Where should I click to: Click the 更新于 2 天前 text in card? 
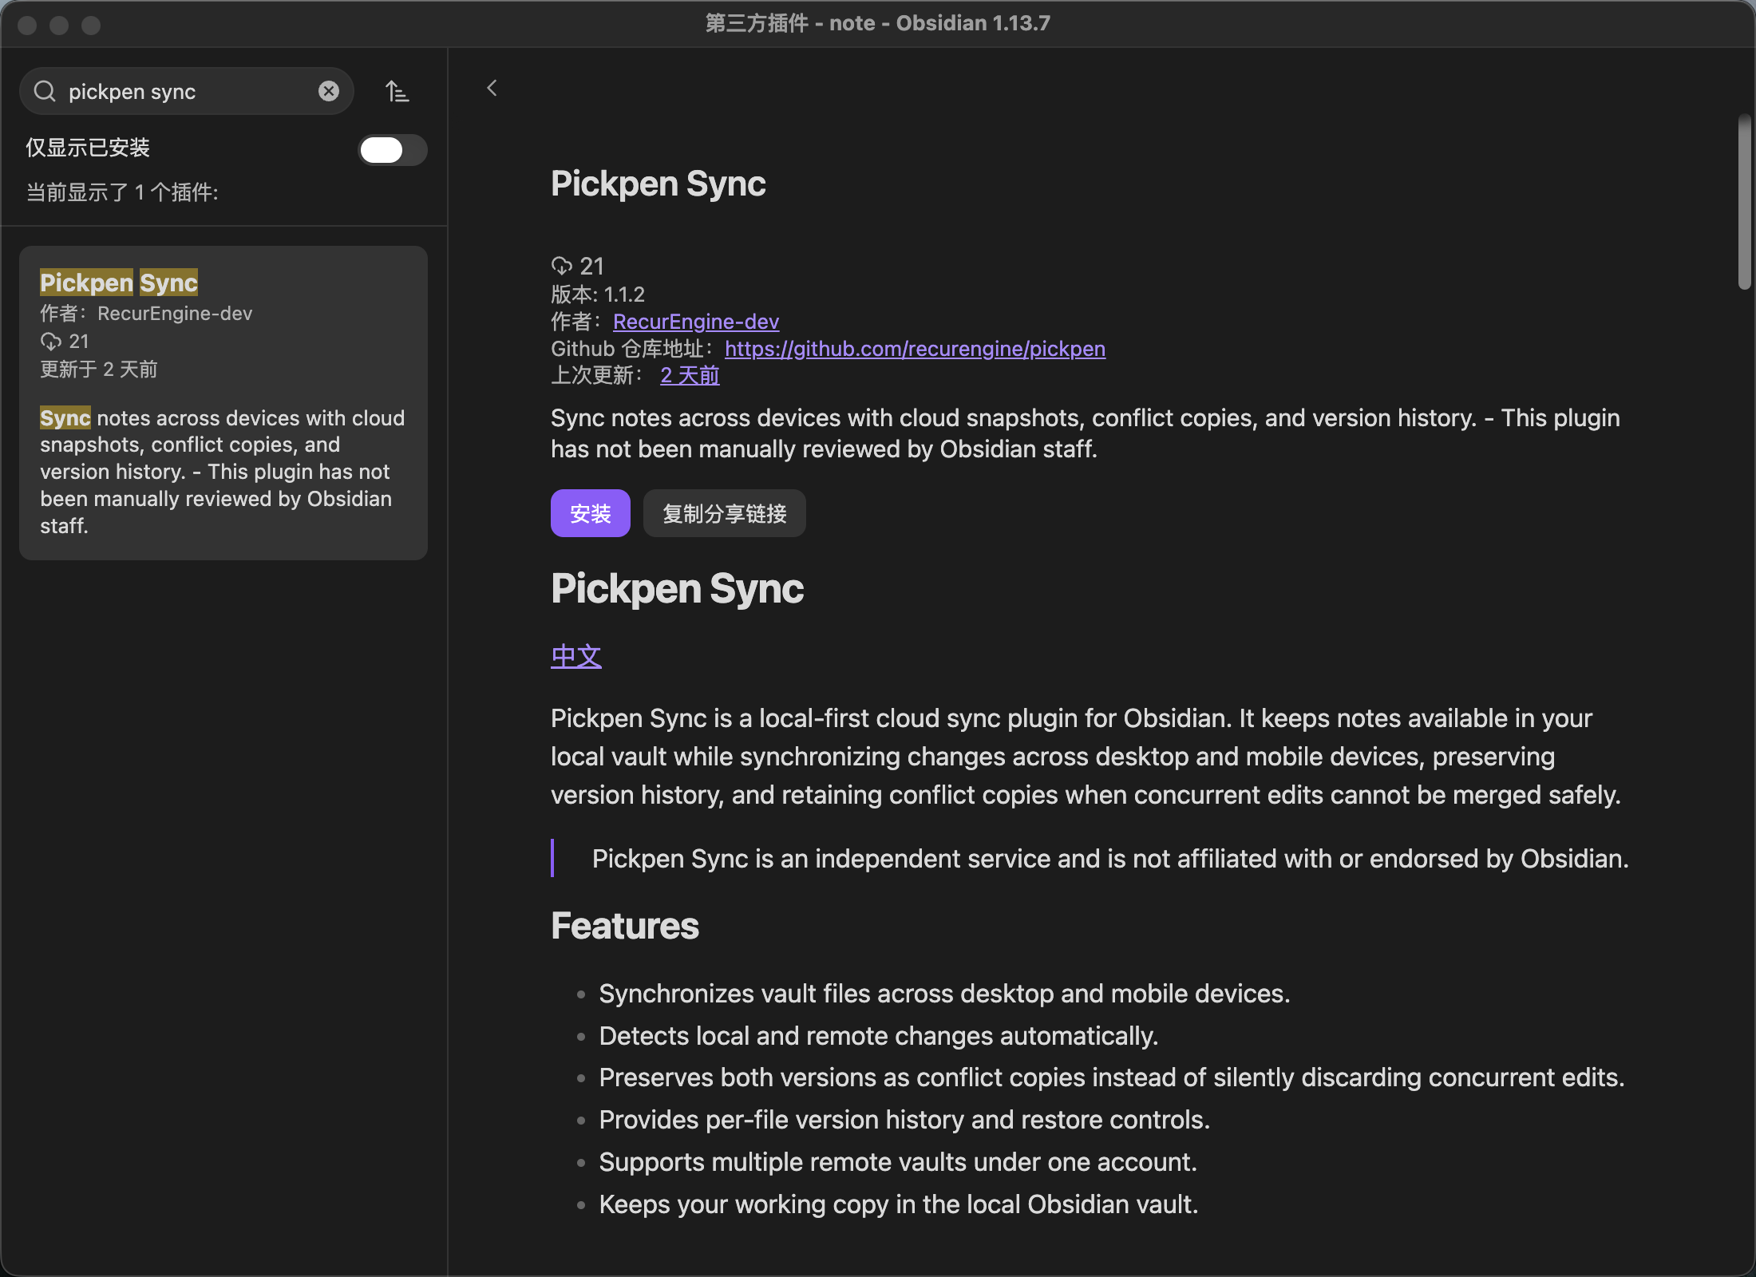click(99, 370)
